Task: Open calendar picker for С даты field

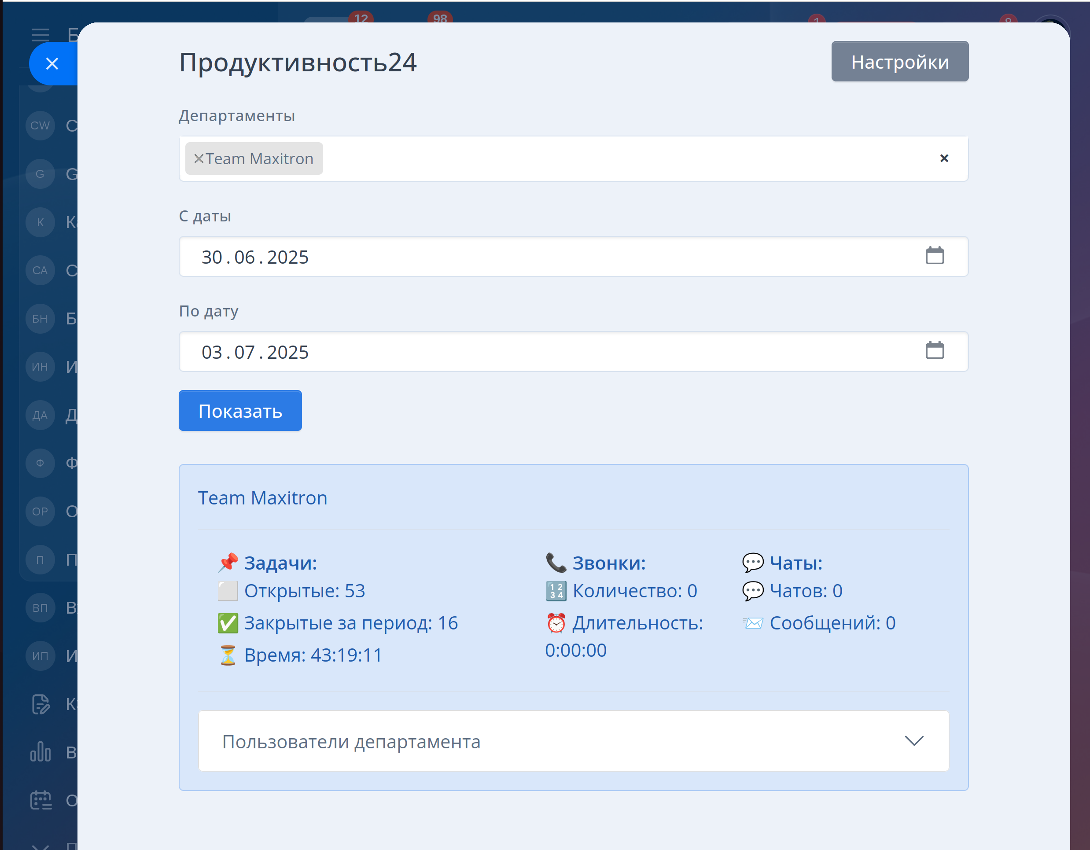Action: [934, 256]
